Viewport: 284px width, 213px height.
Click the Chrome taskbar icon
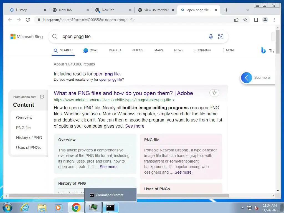click(76, 207)
